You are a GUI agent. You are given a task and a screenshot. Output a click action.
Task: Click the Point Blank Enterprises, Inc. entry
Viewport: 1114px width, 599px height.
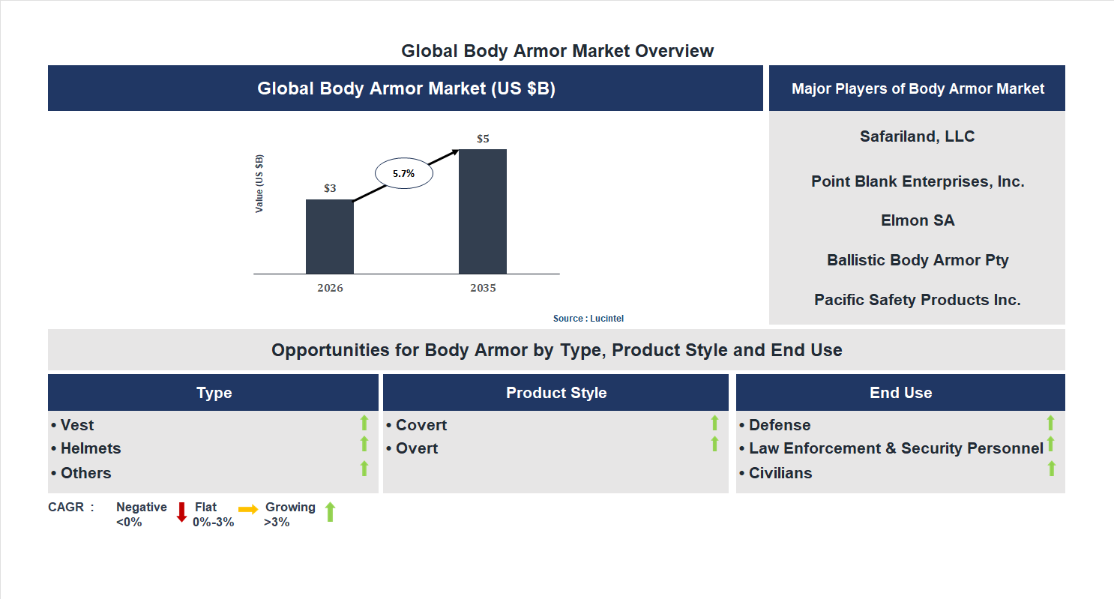point(917,181)
